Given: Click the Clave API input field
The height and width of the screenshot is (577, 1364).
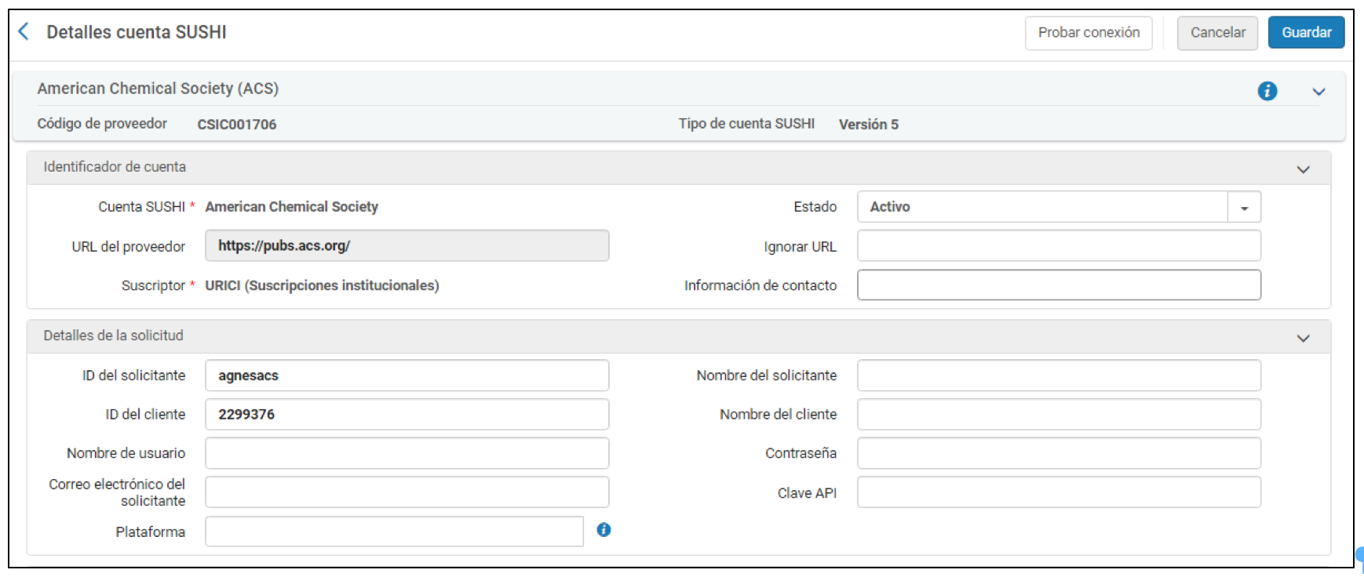Looking at the screenshot, I should (x=1058, y=492).
